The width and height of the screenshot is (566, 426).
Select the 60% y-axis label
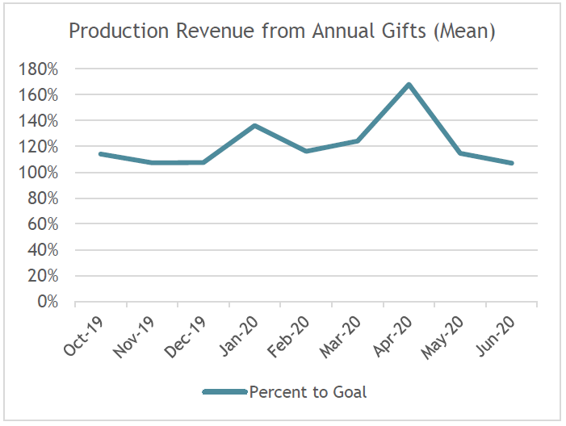click(x=43, y=224)
